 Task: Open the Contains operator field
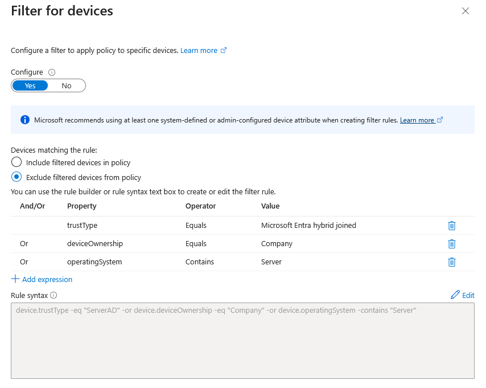pyautogui.click(x=200, y=262)
